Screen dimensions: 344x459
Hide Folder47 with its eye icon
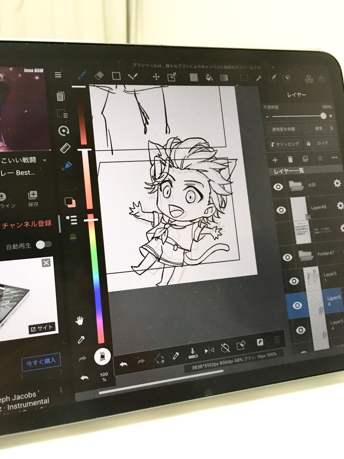pos(287,257)
